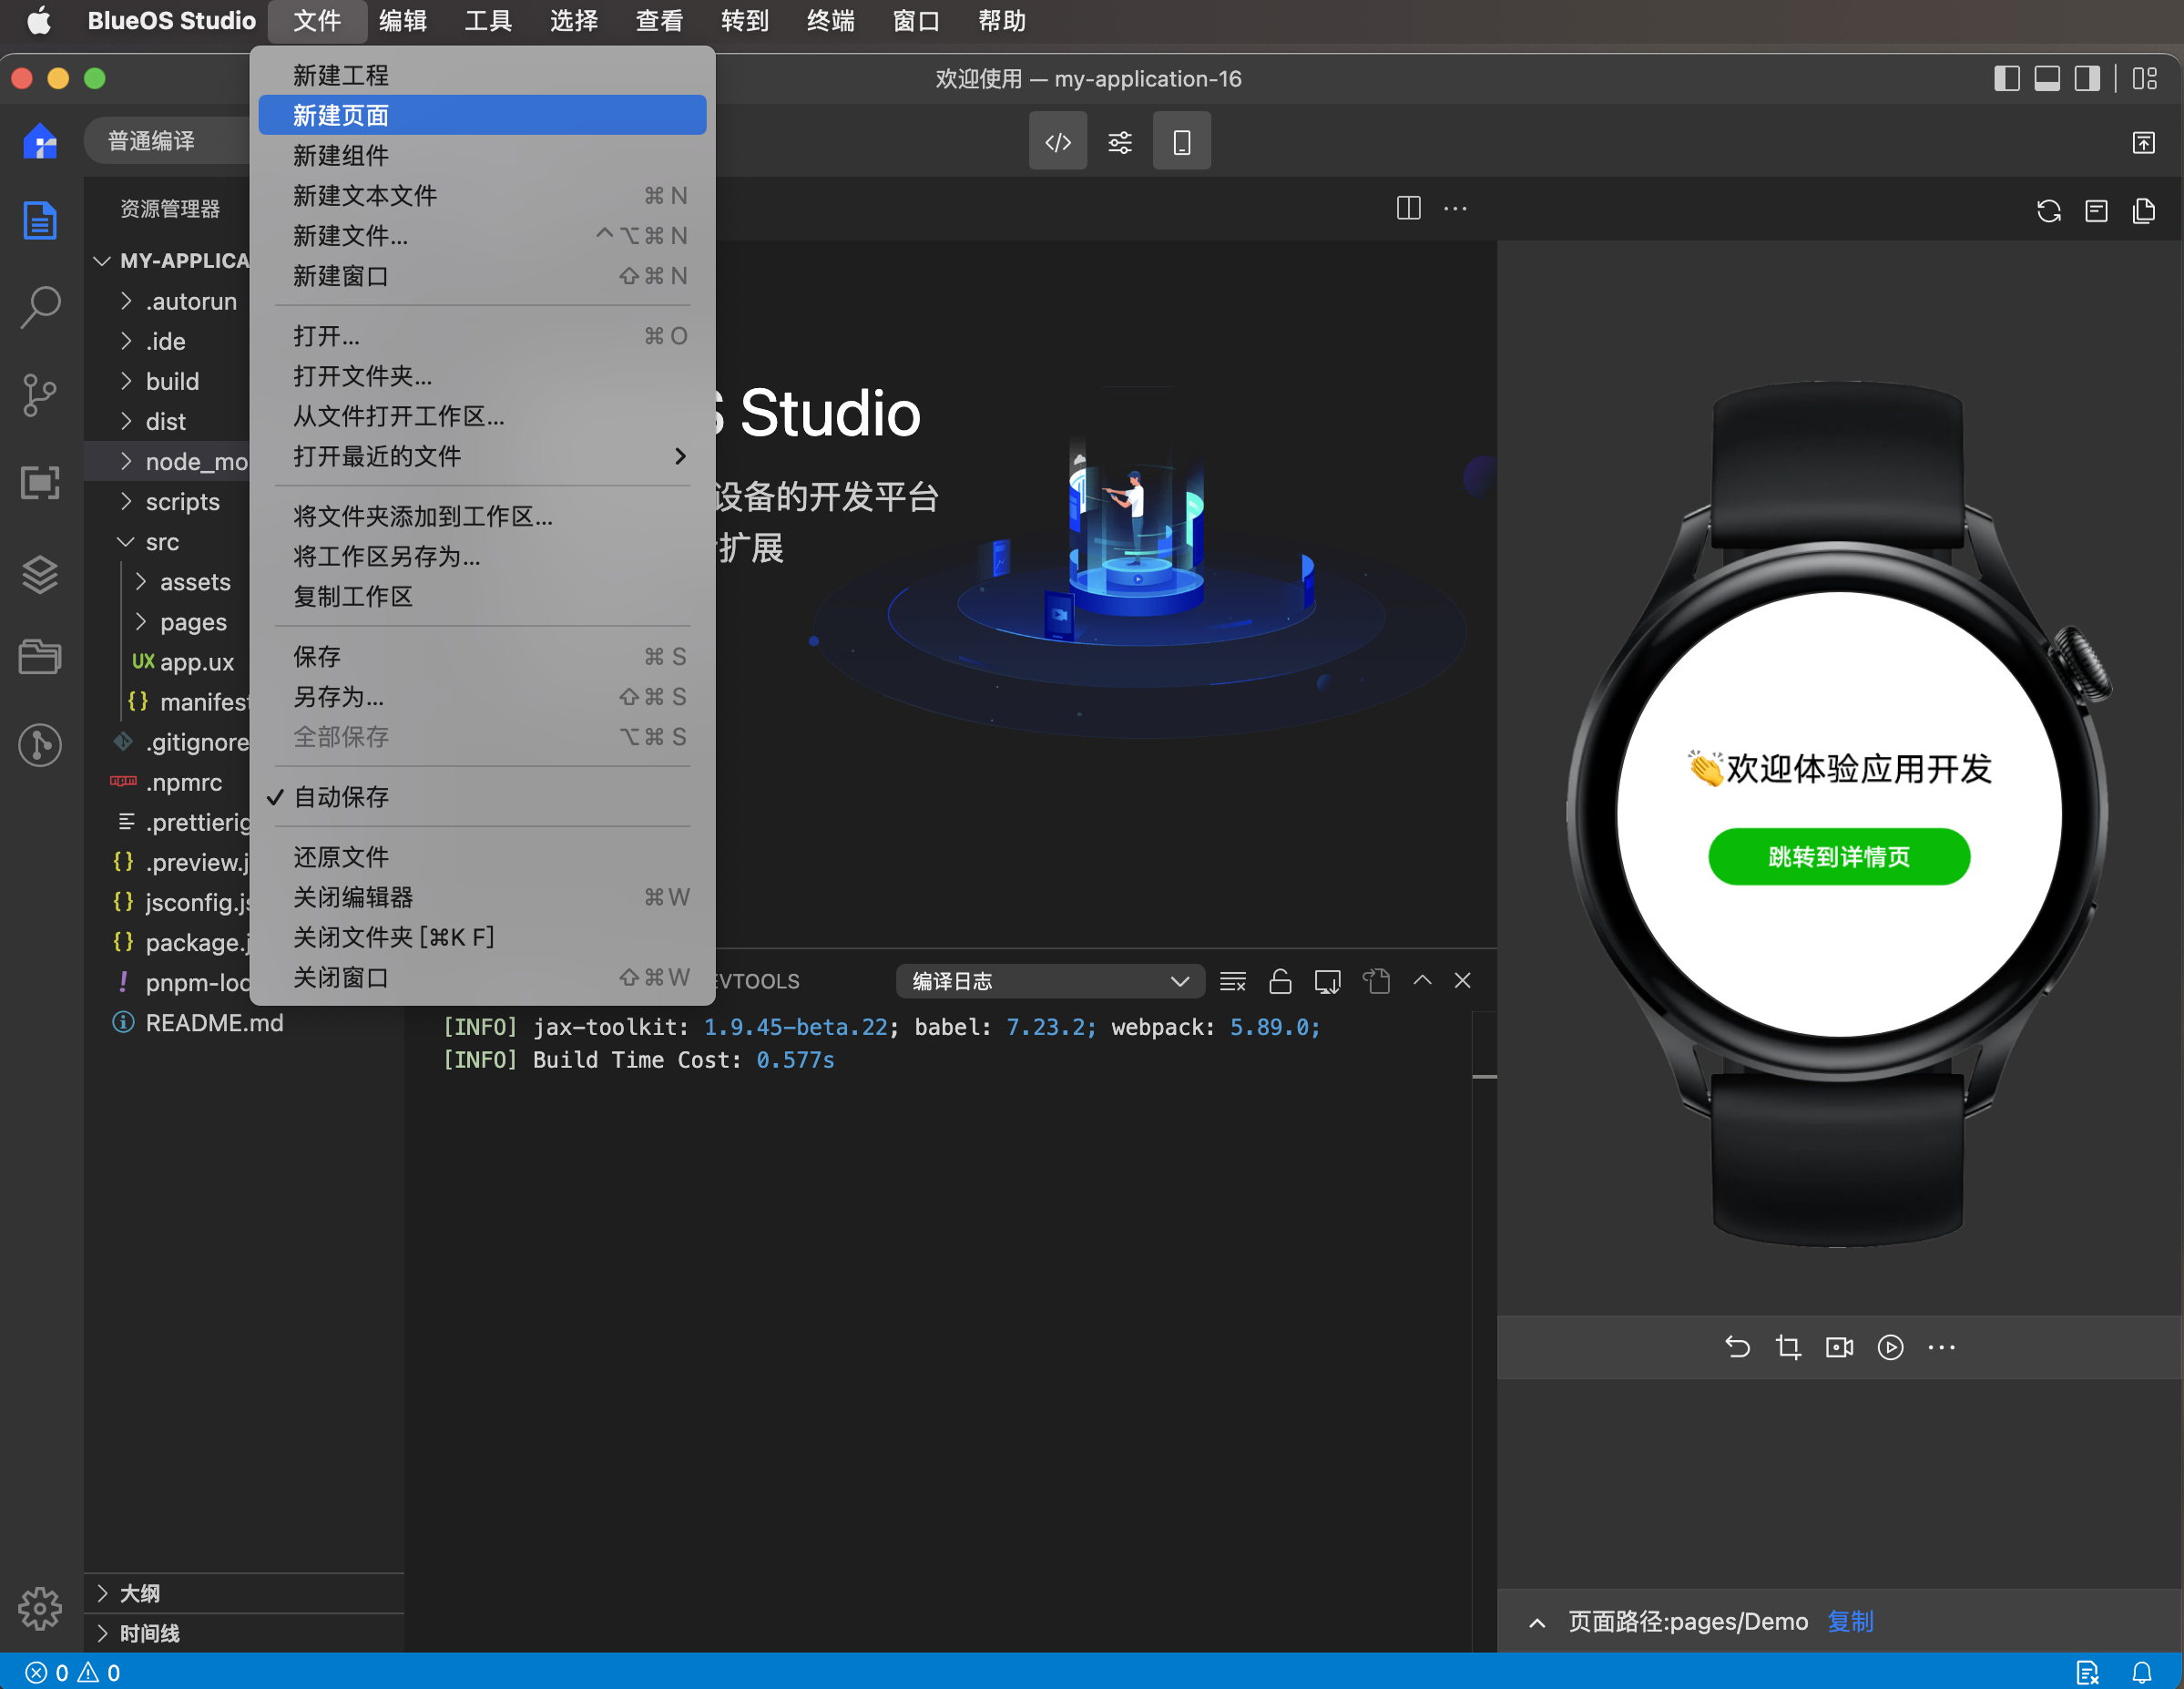
Task: Start recording emulator video
Action: [x=1839, y=1347]
